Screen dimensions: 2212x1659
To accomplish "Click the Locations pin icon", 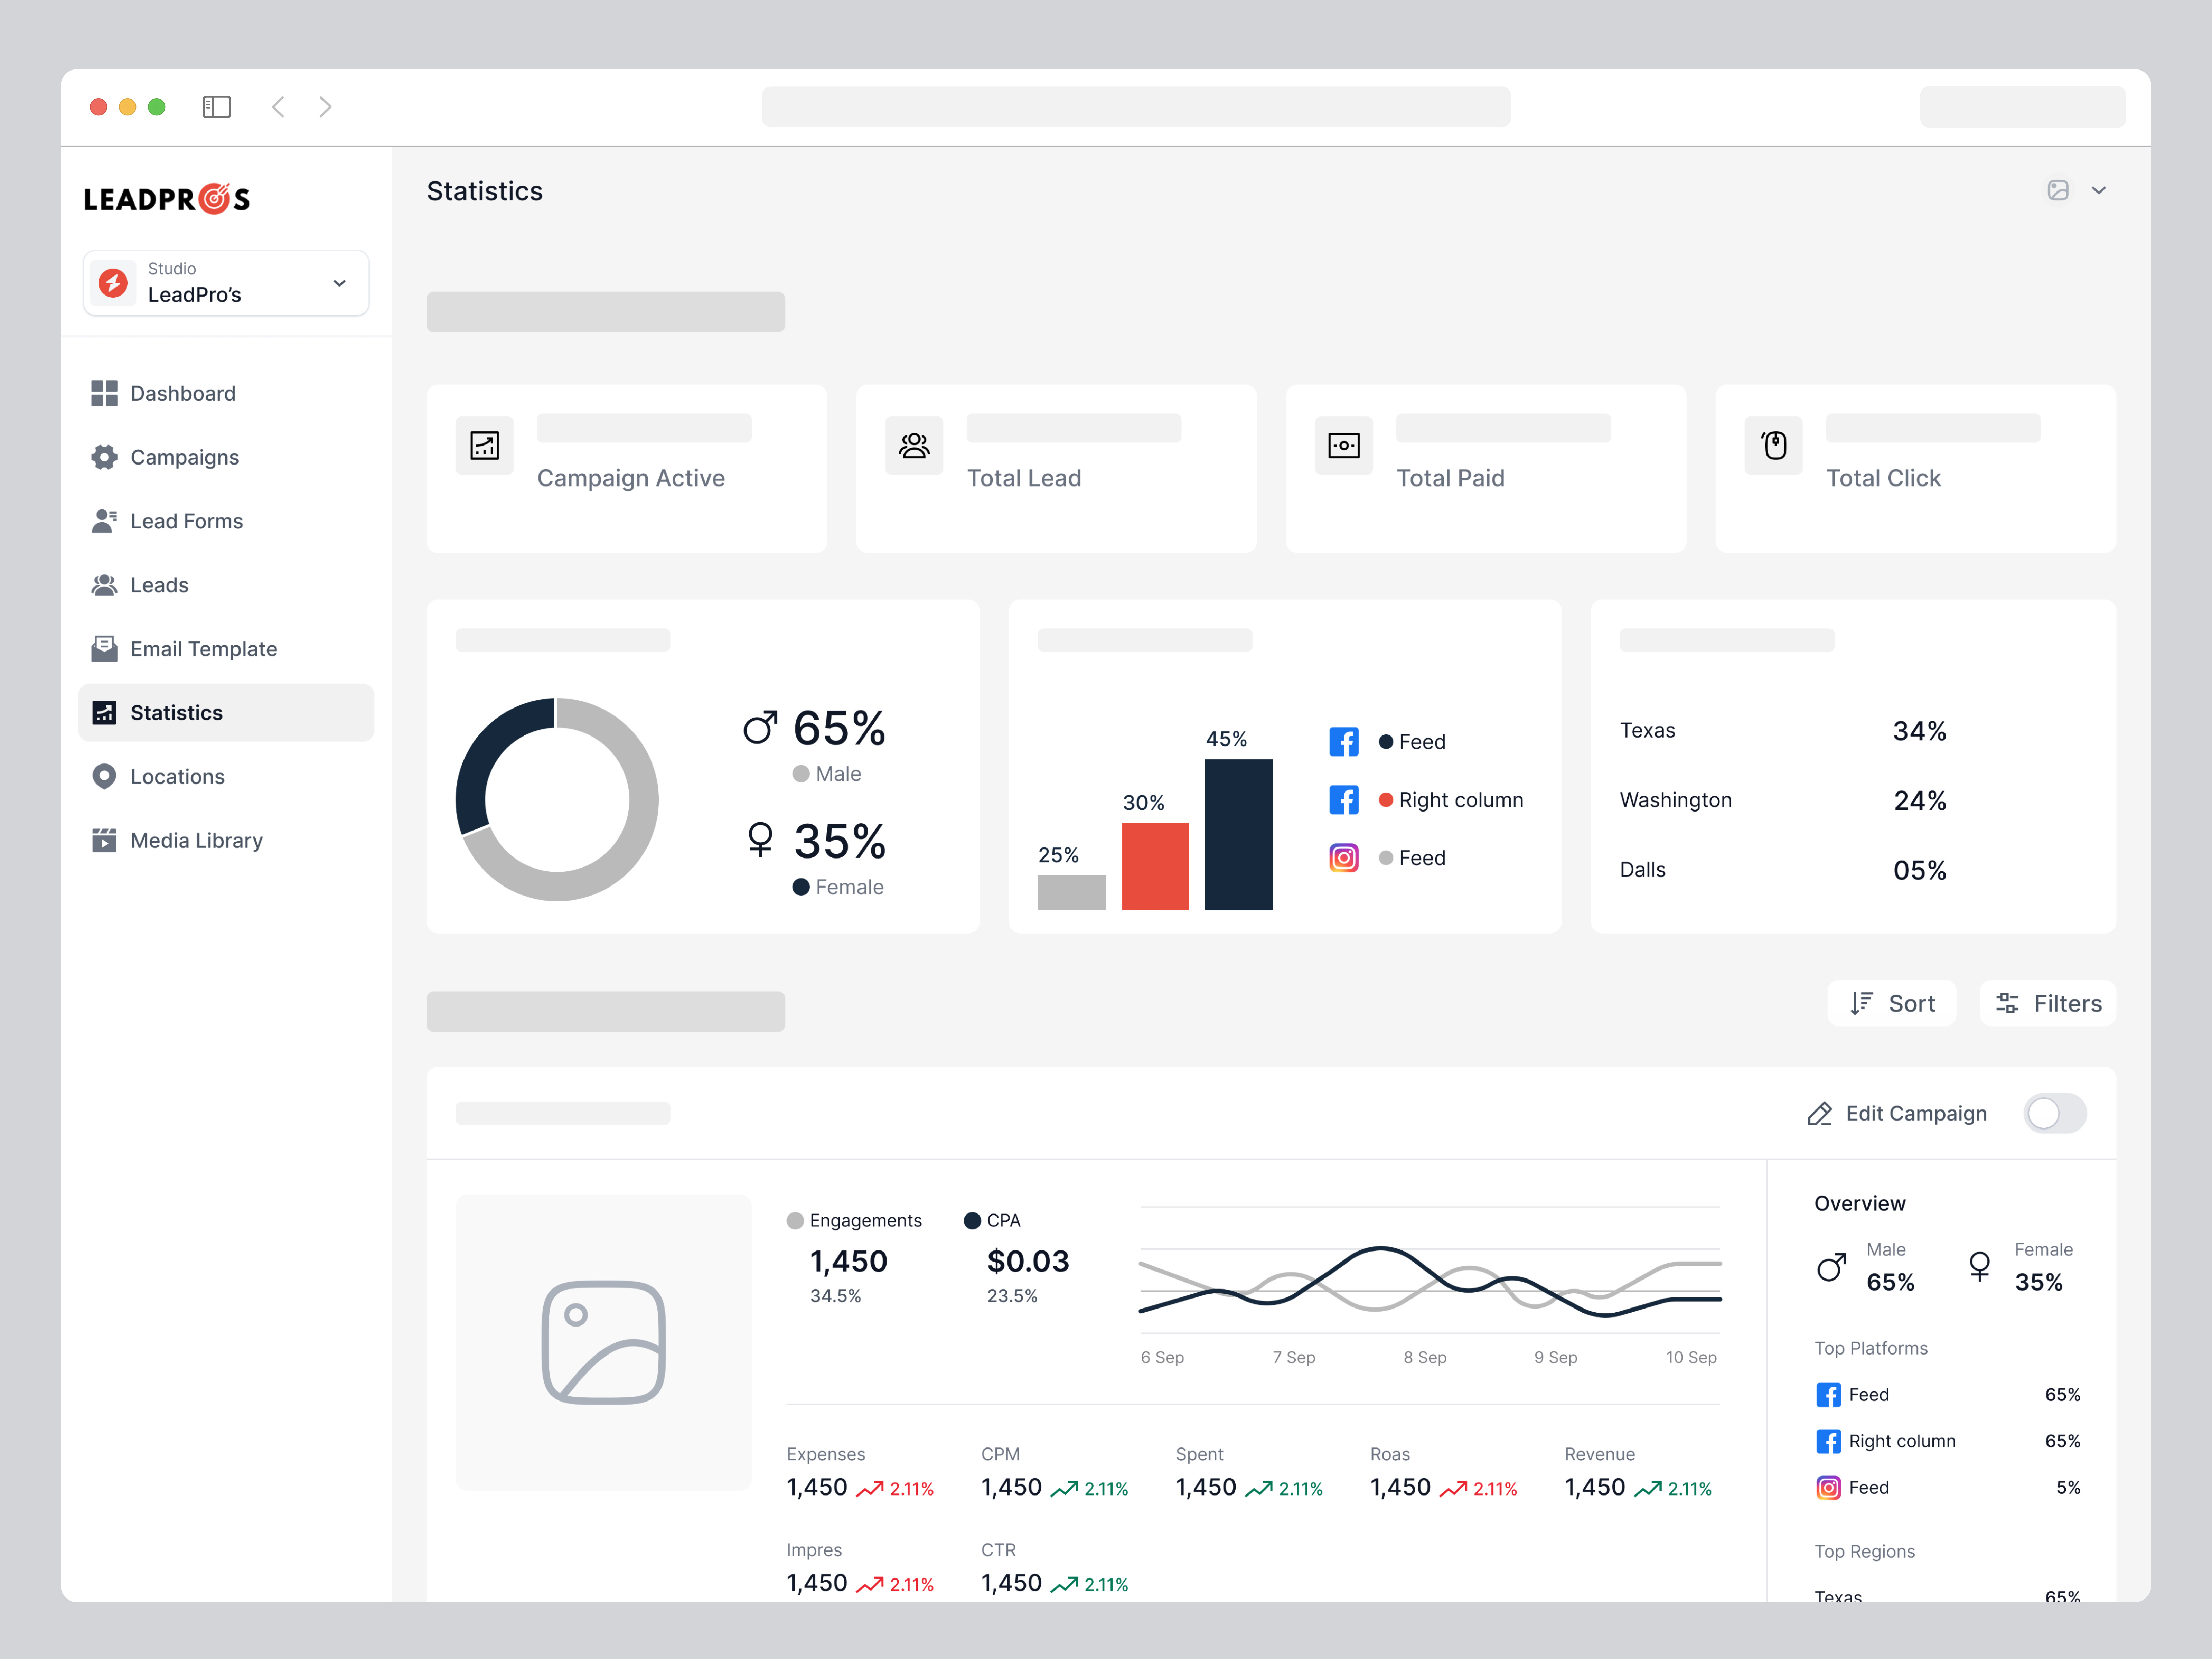I will tap(105, 776).
